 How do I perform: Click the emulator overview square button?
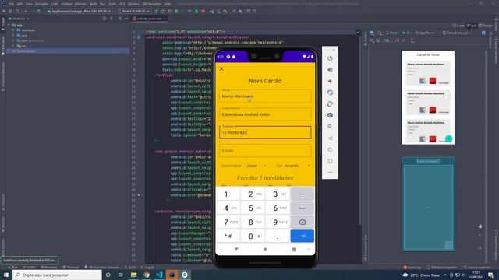330,161
